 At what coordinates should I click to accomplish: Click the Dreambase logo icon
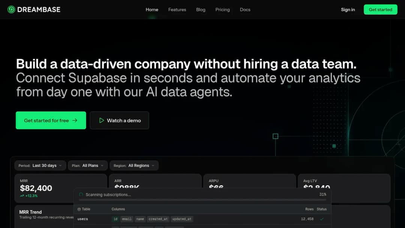pos(11,9)
